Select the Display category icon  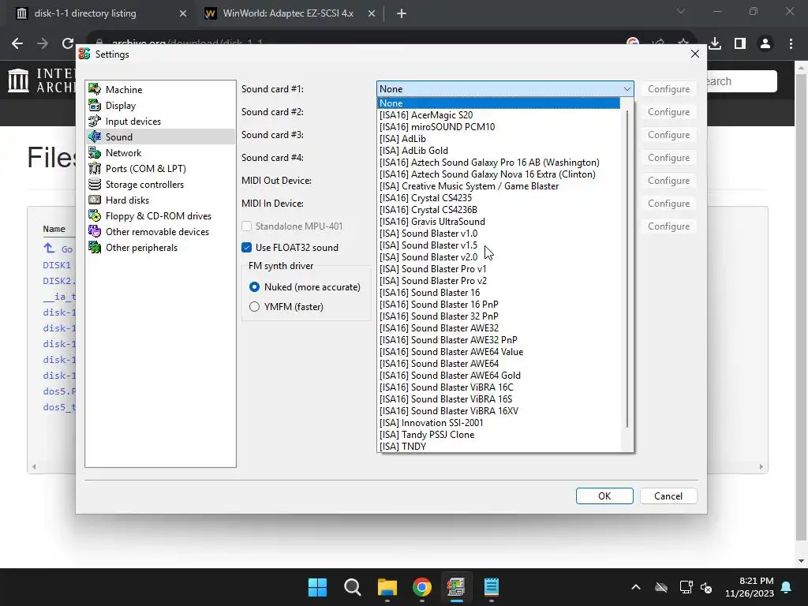coord(95,105)
